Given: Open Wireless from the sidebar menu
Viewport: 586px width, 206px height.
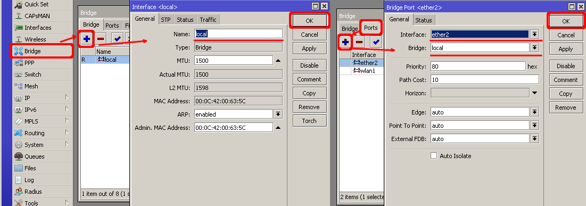Looking at the screenshot, I should point(35,39).
